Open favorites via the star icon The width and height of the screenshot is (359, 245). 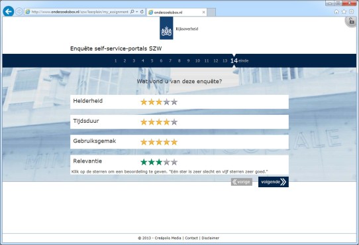click(x=344, y=12)
